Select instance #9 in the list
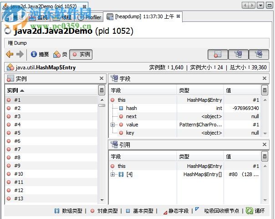Screen dimensions: 275x219 (x=51, y=166)
